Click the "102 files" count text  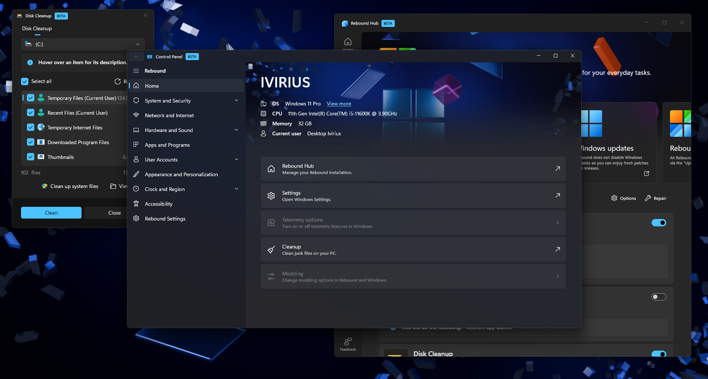click(x=31, y=173)
